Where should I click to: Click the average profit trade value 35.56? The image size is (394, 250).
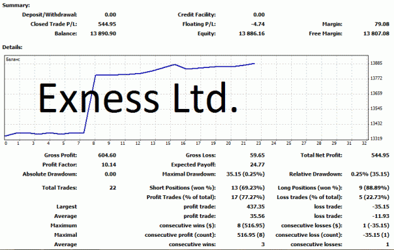point(257,216)
